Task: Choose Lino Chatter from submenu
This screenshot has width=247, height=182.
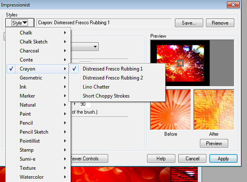Action: click(x=96, y=87)
